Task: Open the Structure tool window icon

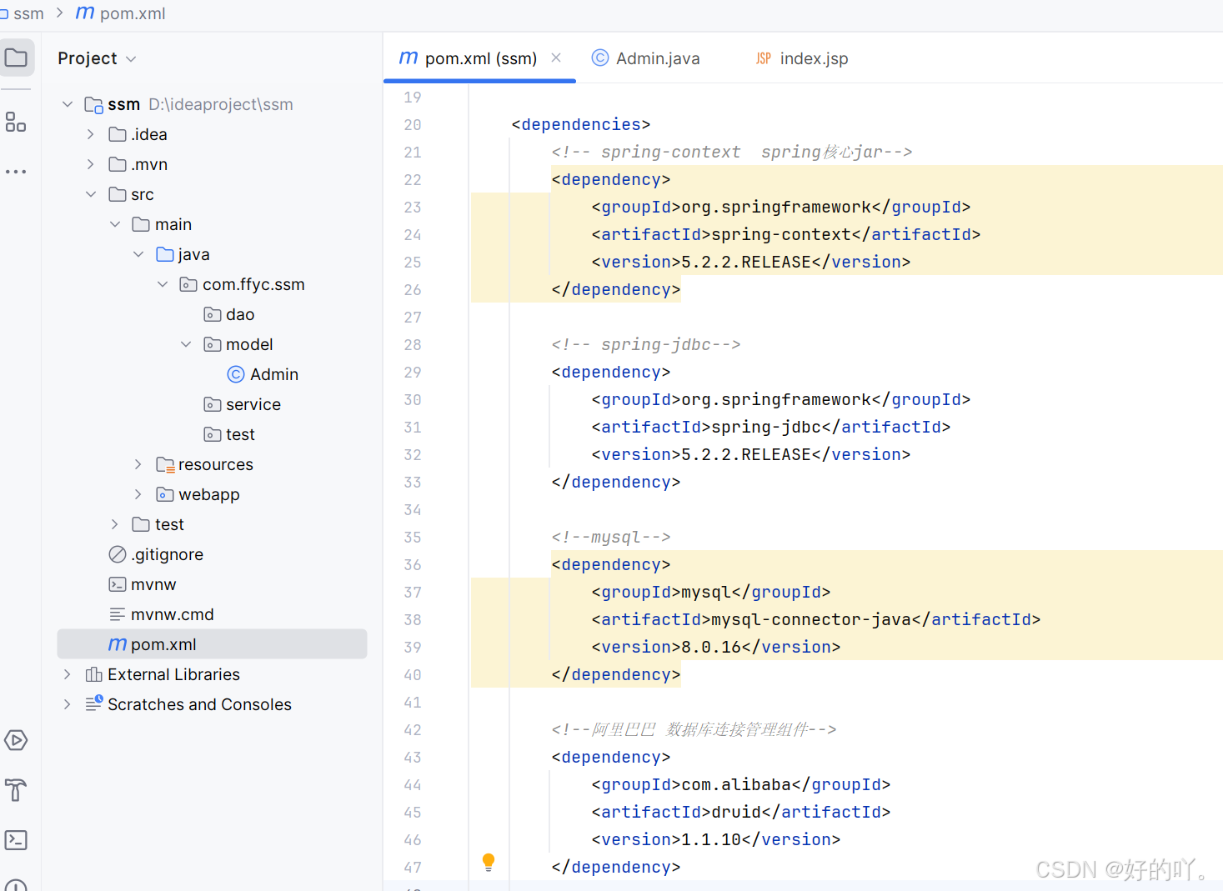Action: click(16, 122)
